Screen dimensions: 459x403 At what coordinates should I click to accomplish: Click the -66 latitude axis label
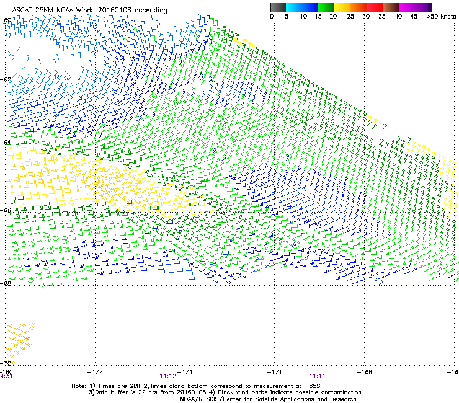[x=6, y=210]
